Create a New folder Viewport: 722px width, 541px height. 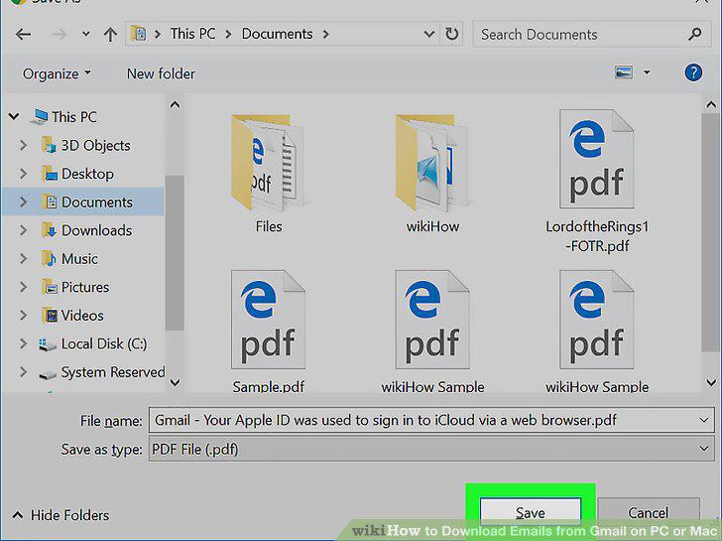click(x=161, y=73)
